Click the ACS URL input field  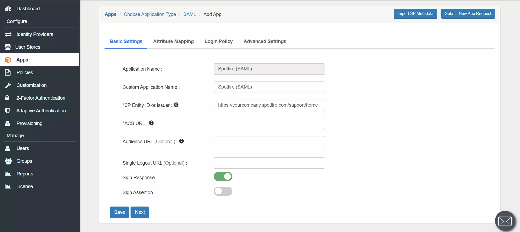click(269, 123)
